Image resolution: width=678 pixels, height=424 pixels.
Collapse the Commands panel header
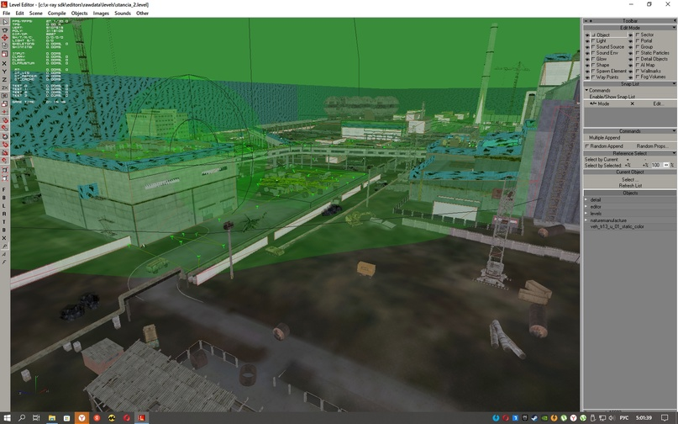(673, 130)
